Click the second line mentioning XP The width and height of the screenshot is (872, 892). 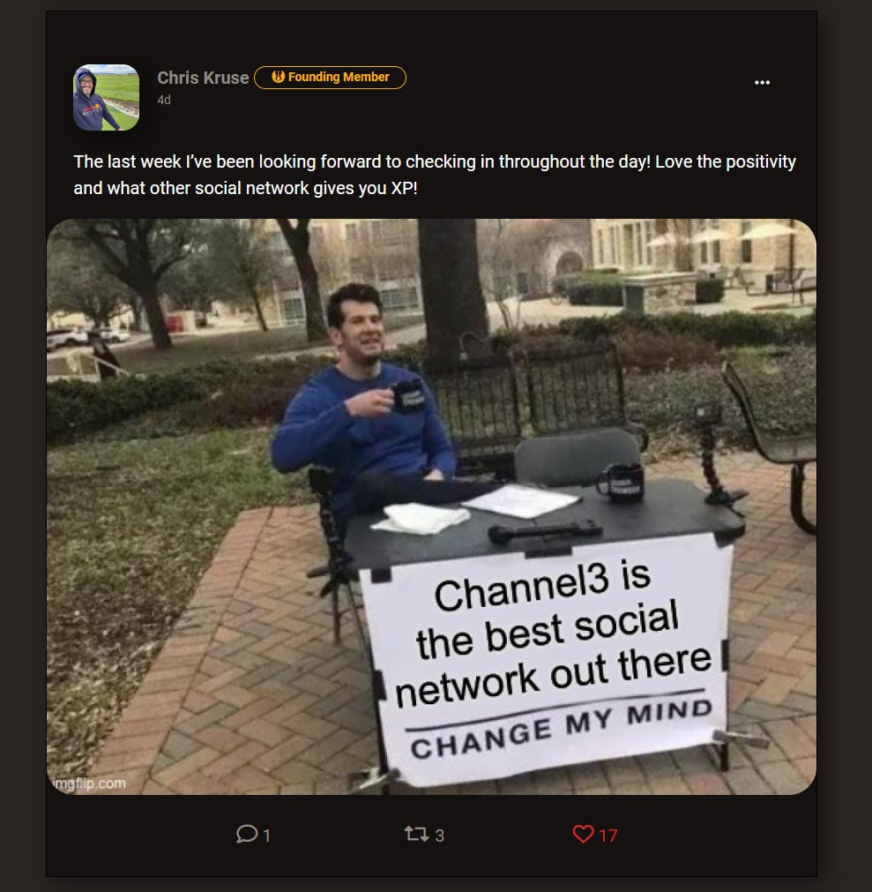[x=246, y=188]
